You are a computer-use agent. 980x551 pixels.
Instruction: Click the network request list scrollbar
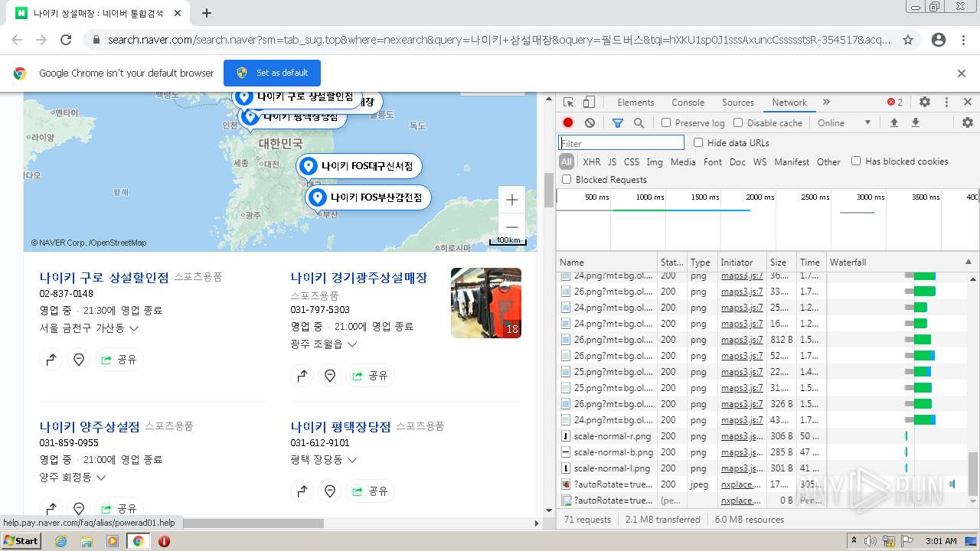973,473
